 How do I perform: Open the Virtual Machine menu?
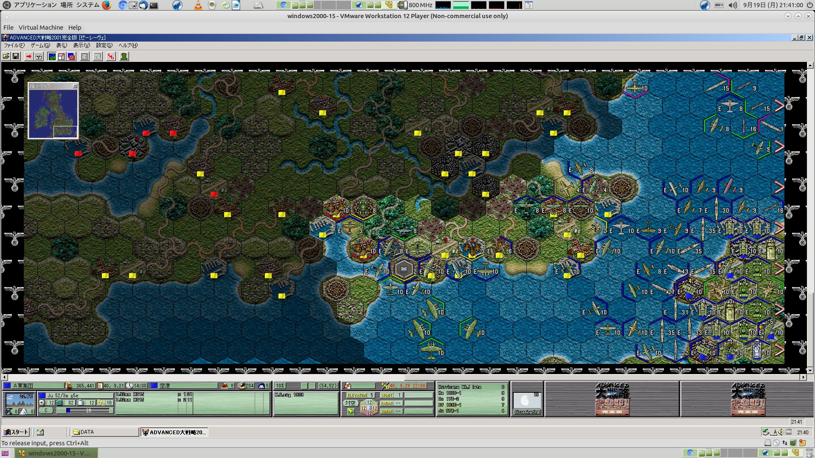41,28
